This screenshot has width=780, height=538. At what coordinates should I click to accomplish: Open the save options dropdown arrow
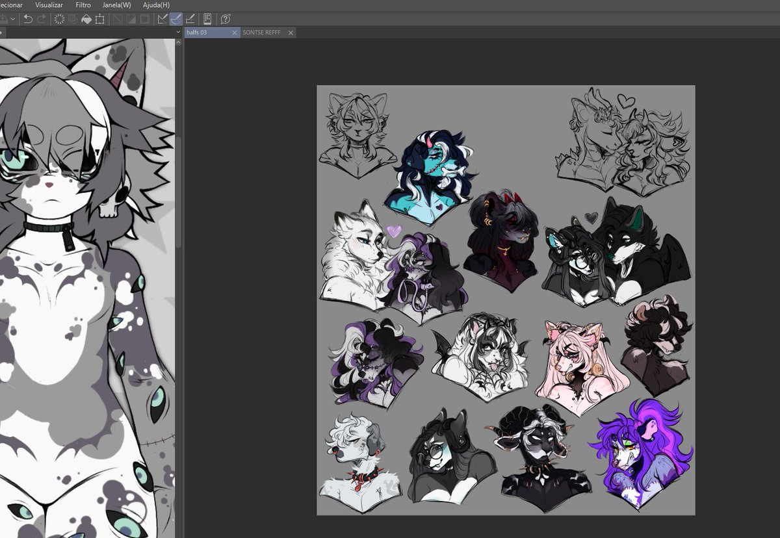[13, 19]
